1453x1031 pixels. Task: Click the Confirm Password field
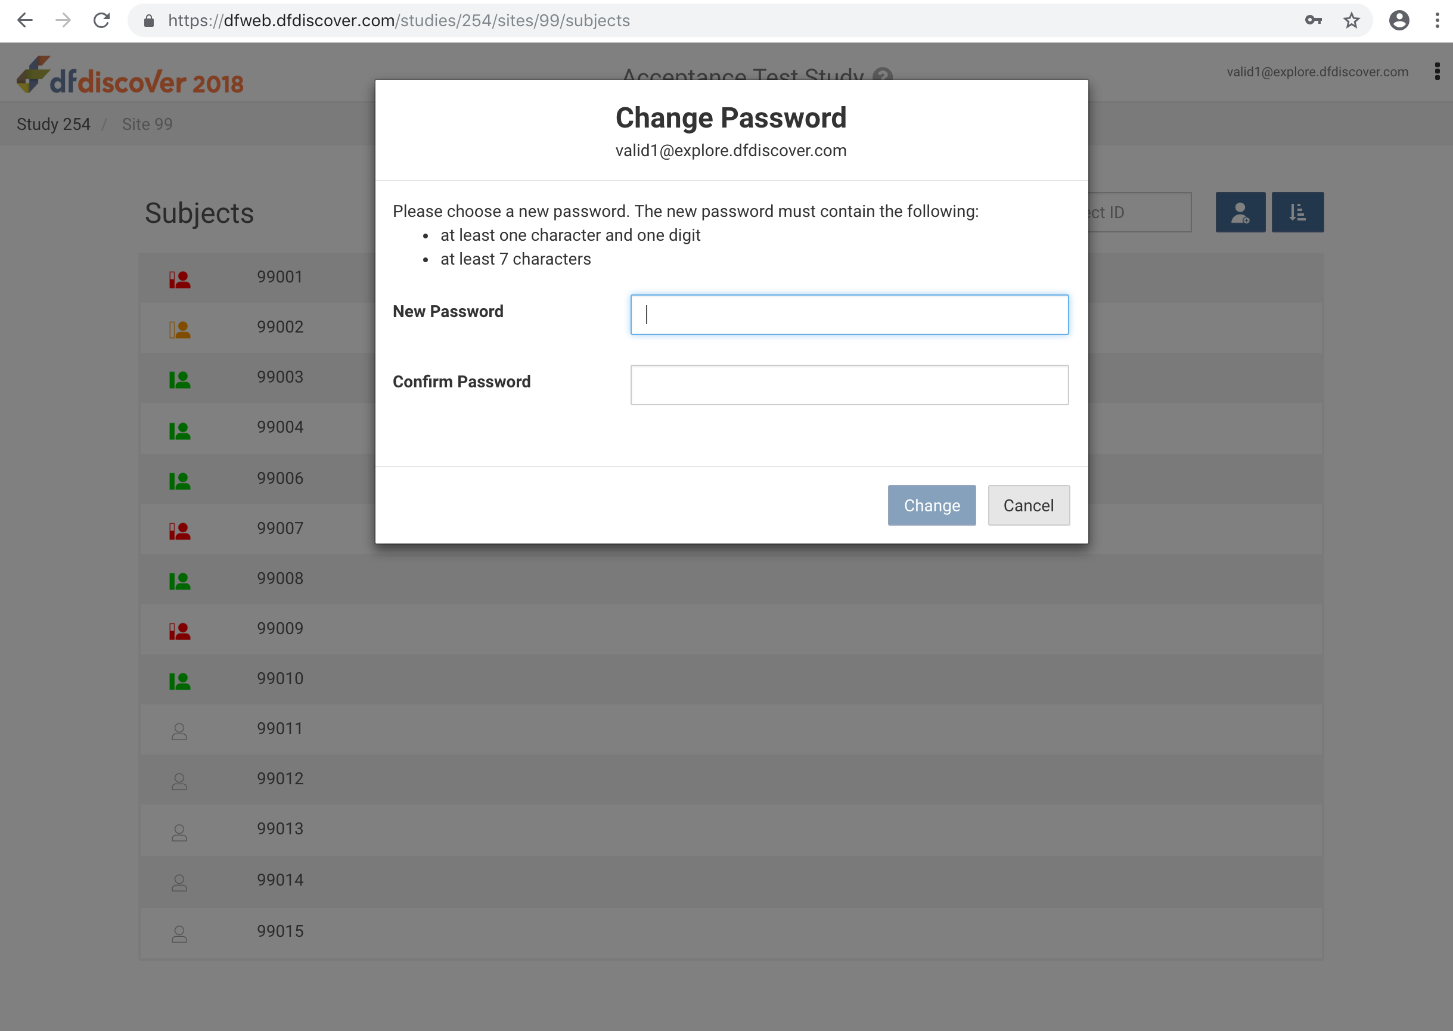(x=849, y=385)
